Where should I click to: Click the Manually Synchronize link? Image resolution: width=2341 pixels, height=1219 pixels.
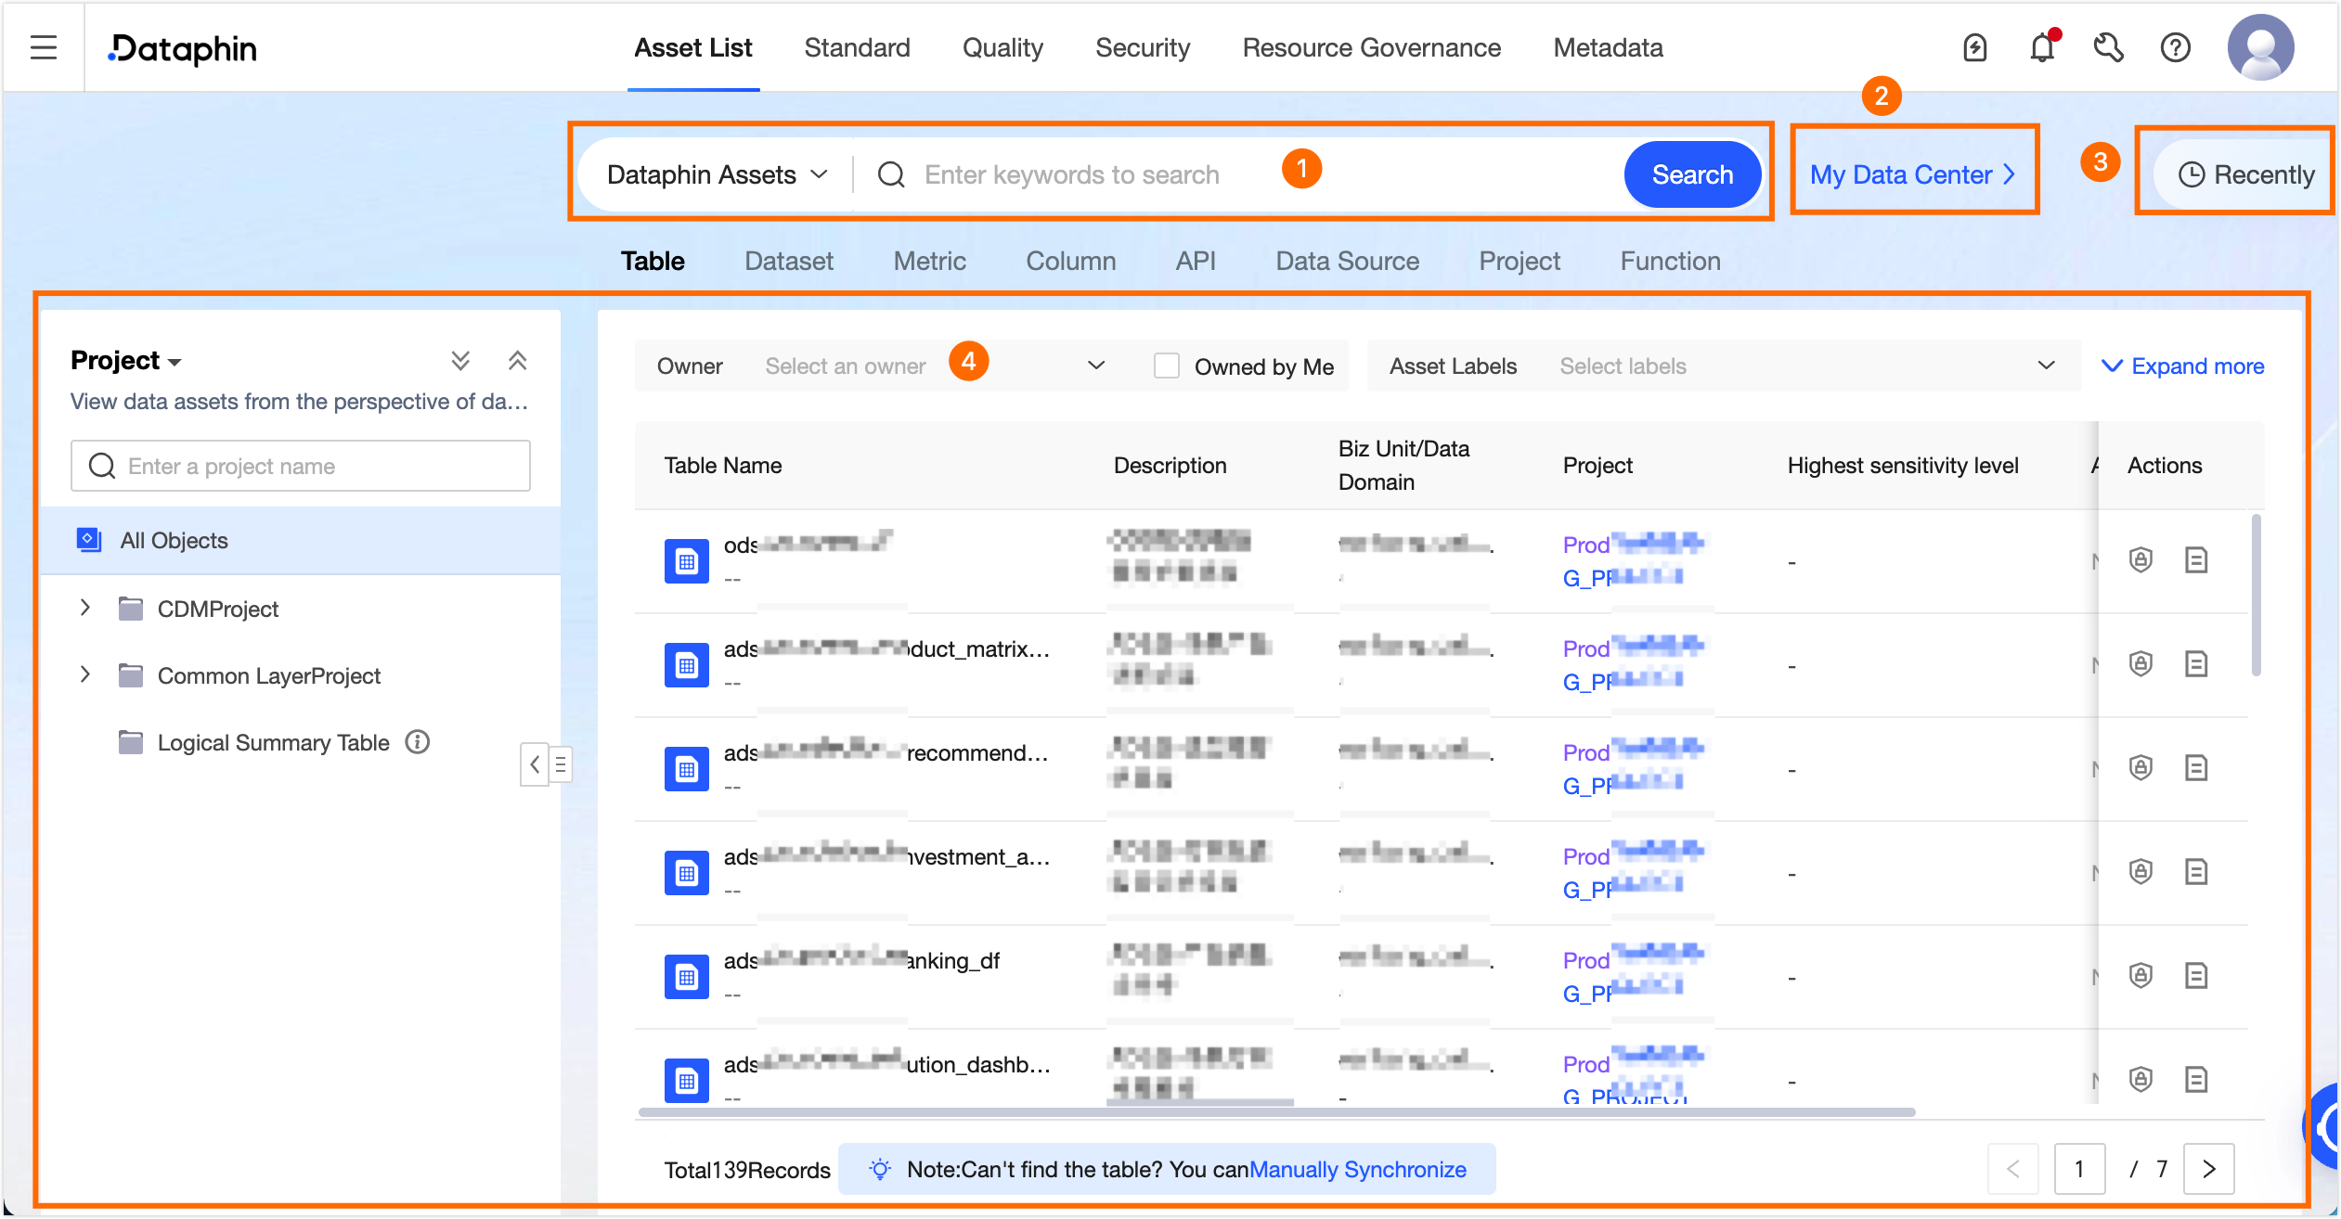tap(1358, 1169)
